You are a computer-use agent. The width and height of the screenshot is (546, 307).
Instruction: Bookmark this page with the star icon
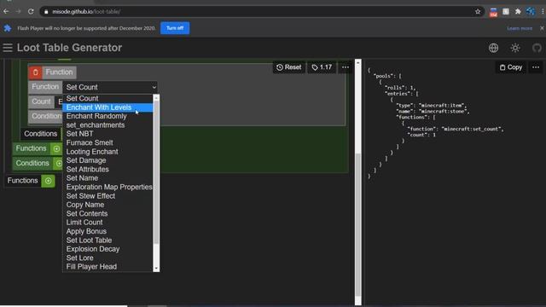[478, 11]
